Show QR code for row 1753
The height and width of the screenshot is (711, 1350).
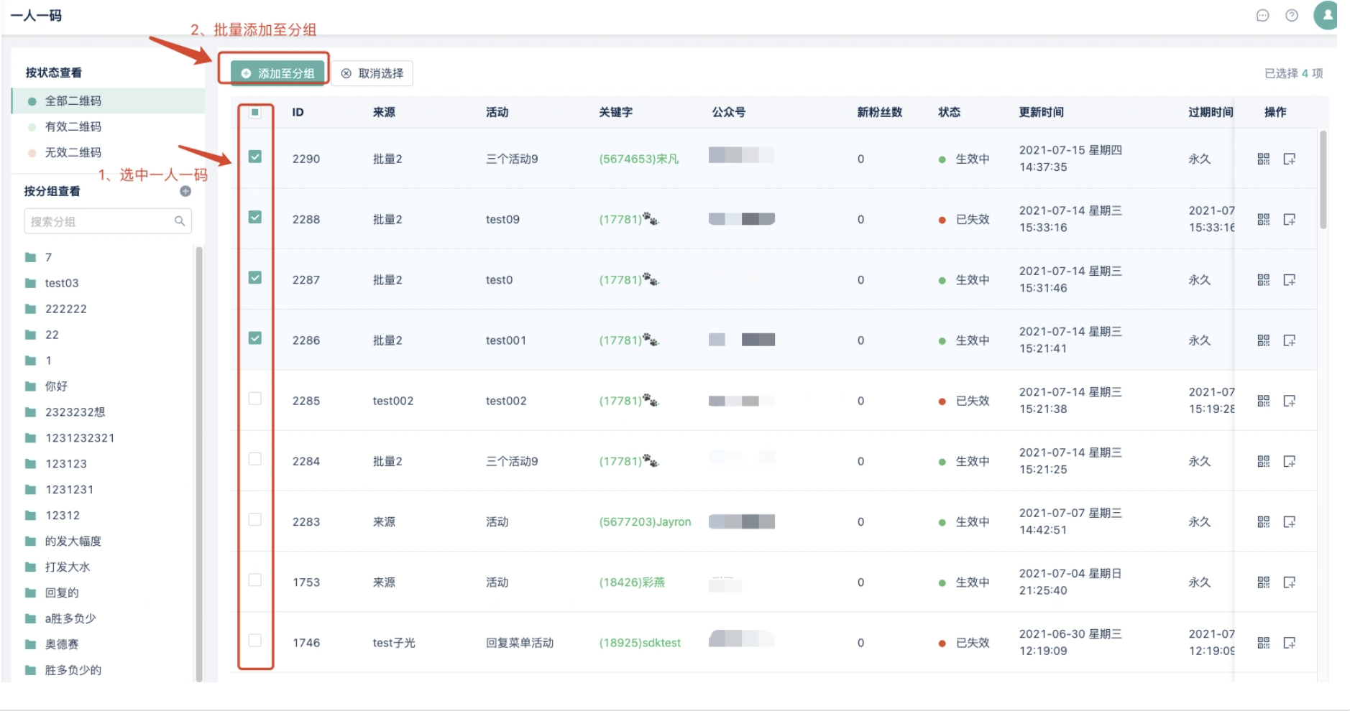coord(1263,582)
